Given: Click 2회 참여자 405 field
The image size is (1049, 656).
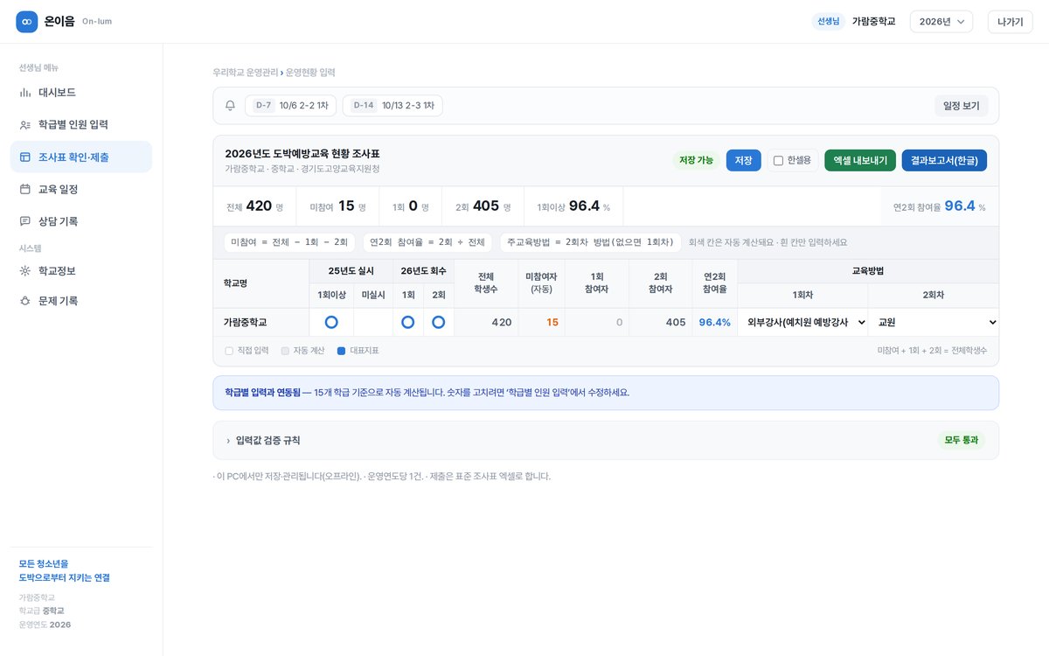Looking at the screenshot, I should click(x=662, y=322).
